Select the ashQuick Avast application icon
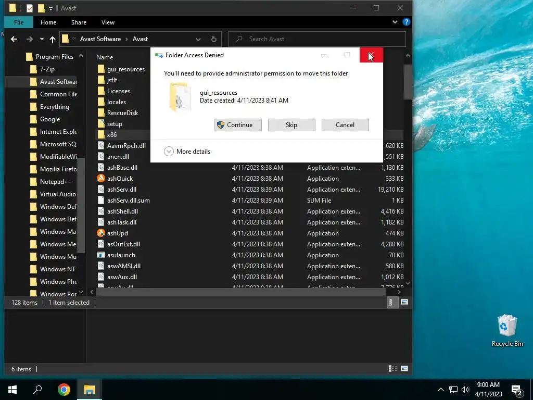The image size is (533, 400). click(x=101, y=178)
